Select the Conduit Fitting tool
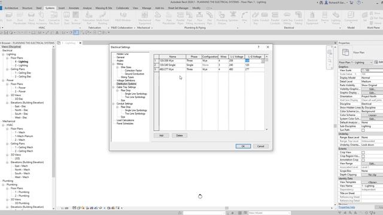Viewport: 383px width, 215px height. 298,17
